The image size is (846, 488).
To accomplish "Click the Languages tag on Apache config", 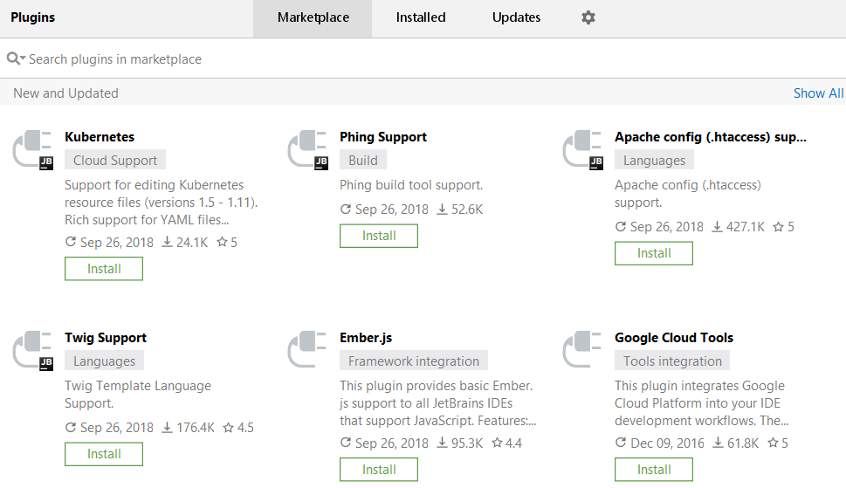I will click(x=654, y=160).
